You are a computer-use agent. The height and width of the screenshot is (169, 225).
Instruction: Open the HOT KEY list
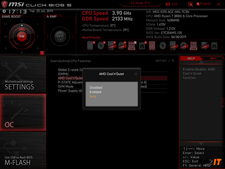(x=161, y=61)
